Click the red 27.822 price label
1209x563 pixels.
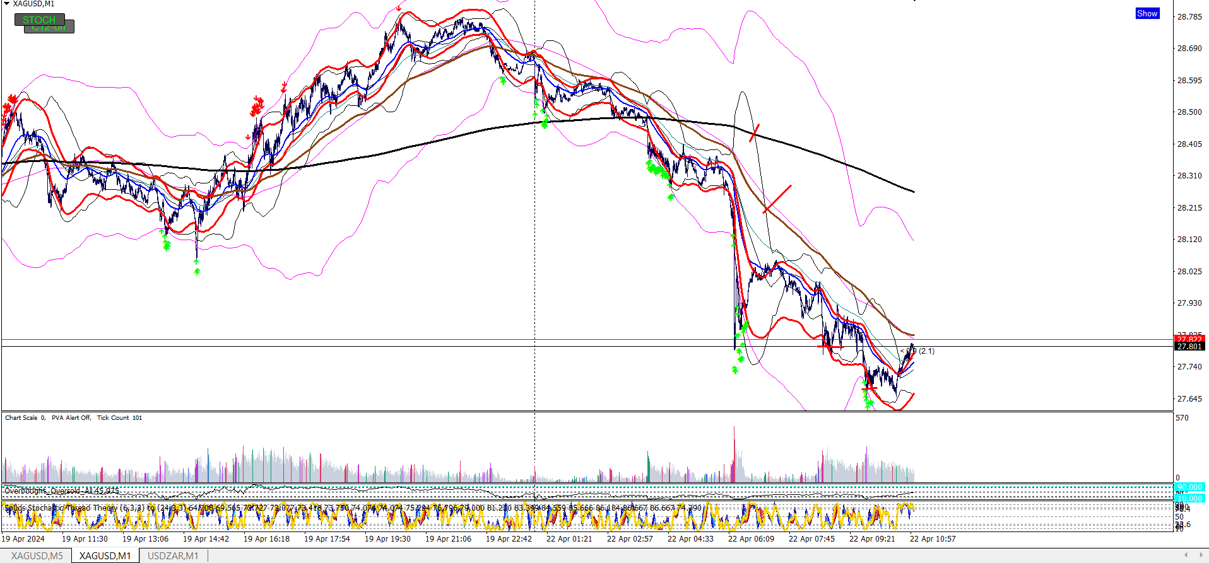1189,339
